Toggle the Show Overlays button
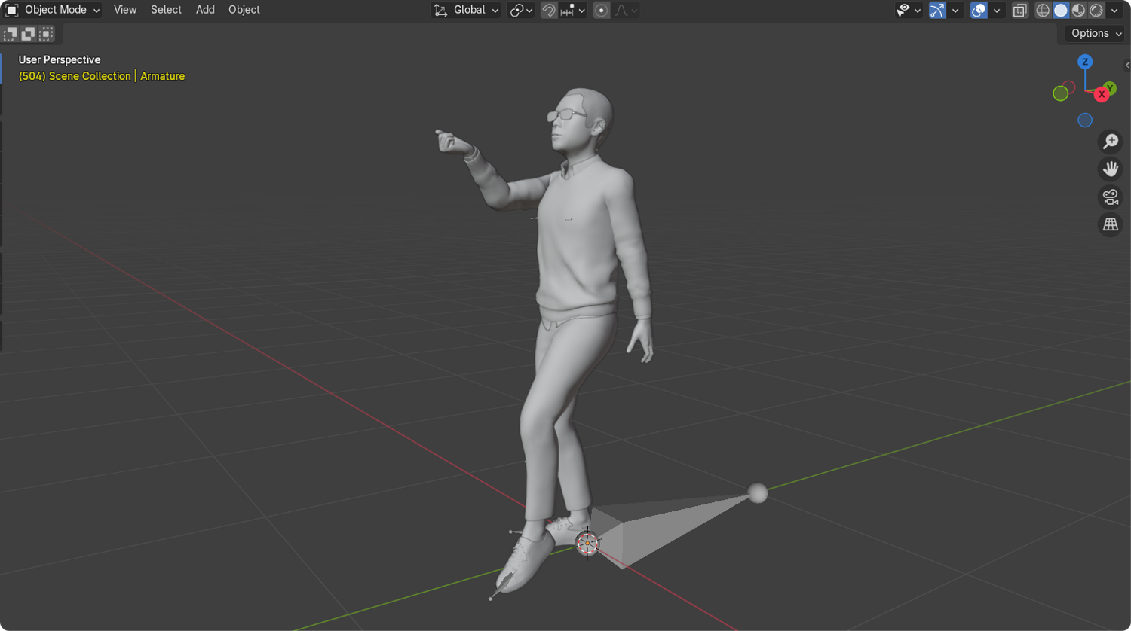1131x631 pixels. pos(979,10)
